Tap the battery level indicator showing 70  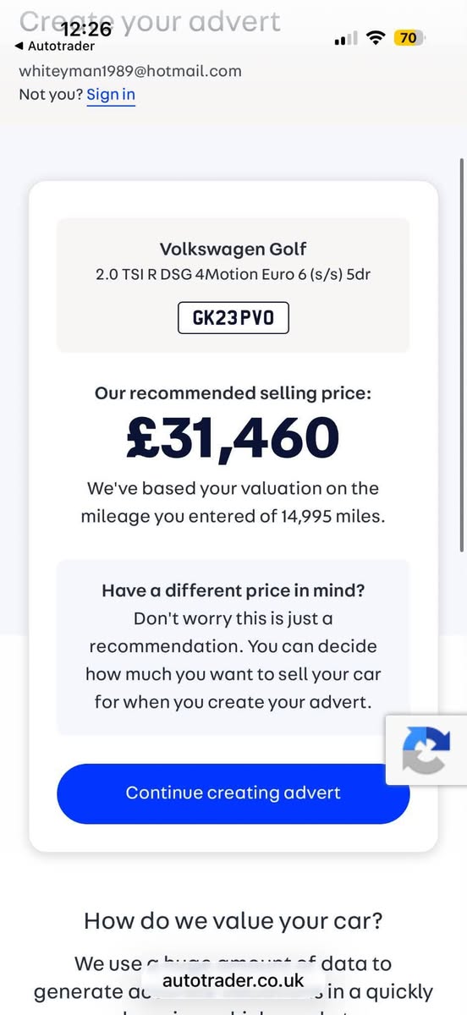click(x=410, y=38)
